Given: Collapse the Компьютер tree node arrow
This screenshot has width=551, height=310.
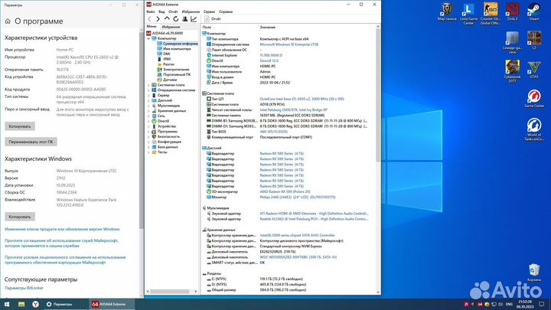Looking at the screenshot, I should click(x=148, y=38).
